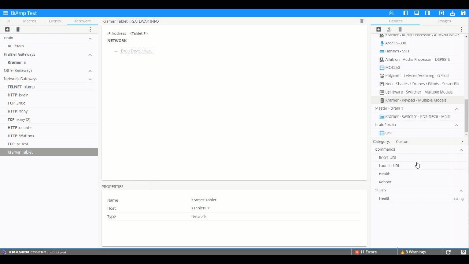Switch to the Devices tab
Viewport: 469px width, 264px height.
point(396,21)
